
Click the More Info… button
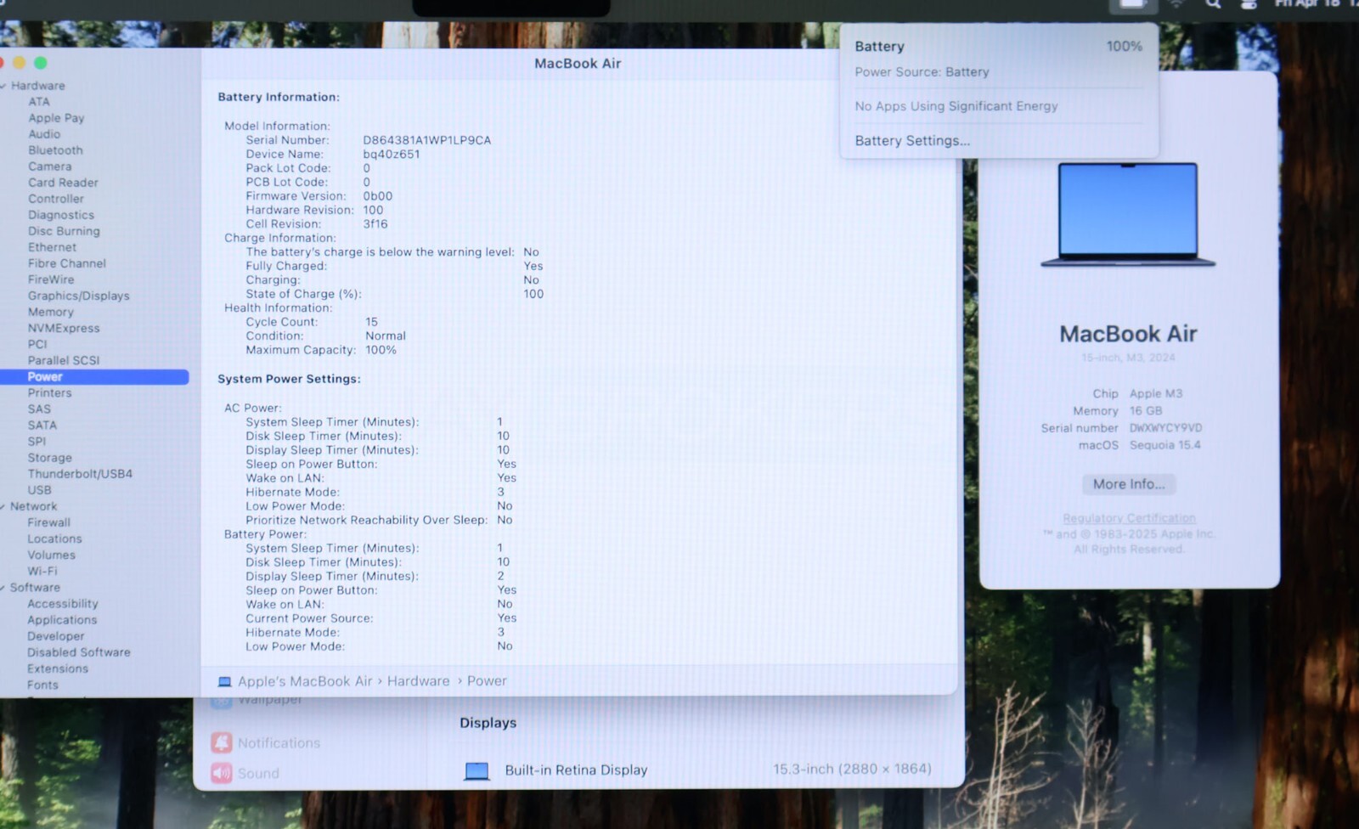tap(1129, 484)
